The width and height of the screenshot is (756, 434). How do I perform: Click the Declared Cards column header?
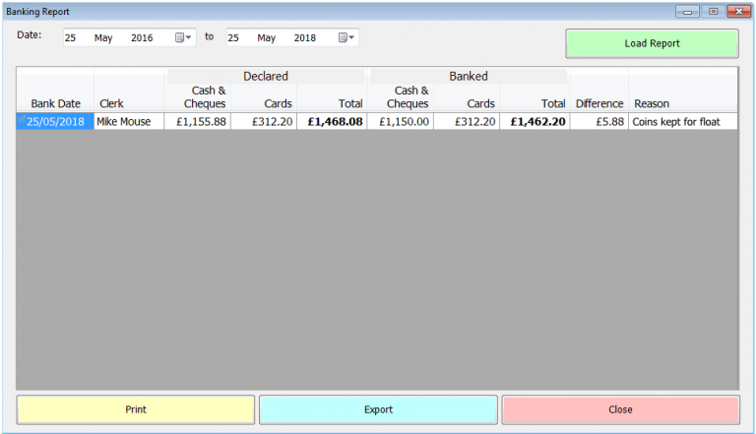pyautogui.click(x=278, y=103)
